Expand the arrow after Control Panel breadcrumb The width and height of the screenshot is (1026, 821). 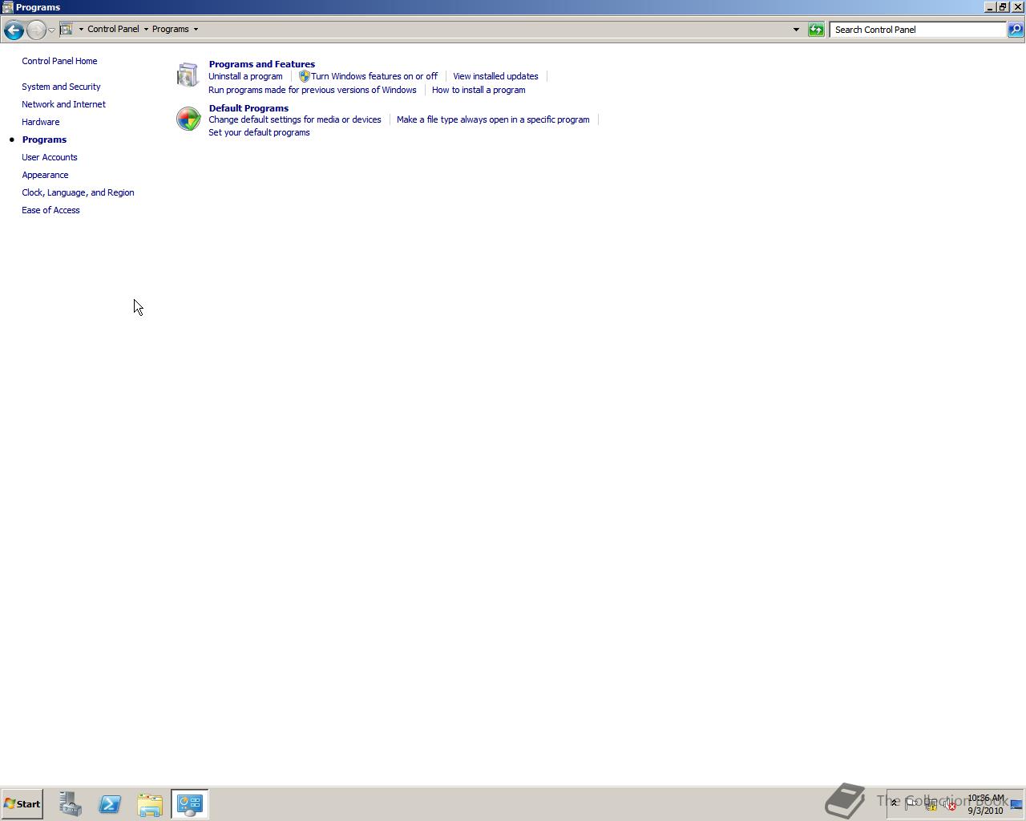[146, 29]
